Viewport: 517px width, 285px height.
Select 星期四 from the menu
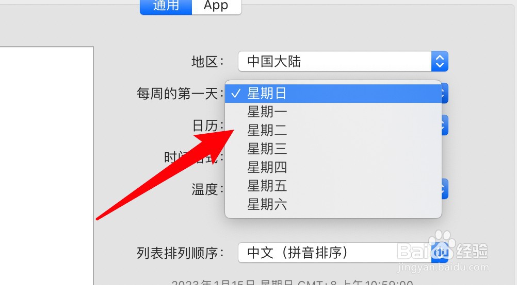333,167
